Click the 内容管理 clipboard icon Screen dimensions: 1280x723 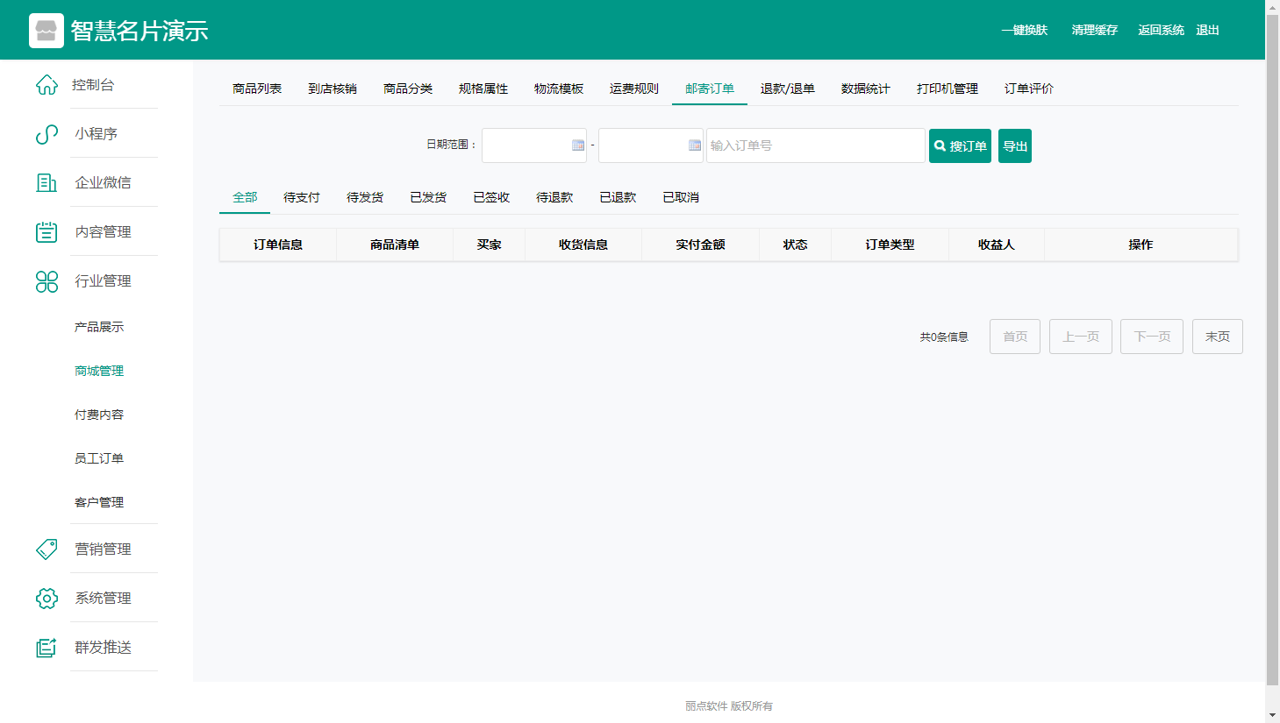46,232
